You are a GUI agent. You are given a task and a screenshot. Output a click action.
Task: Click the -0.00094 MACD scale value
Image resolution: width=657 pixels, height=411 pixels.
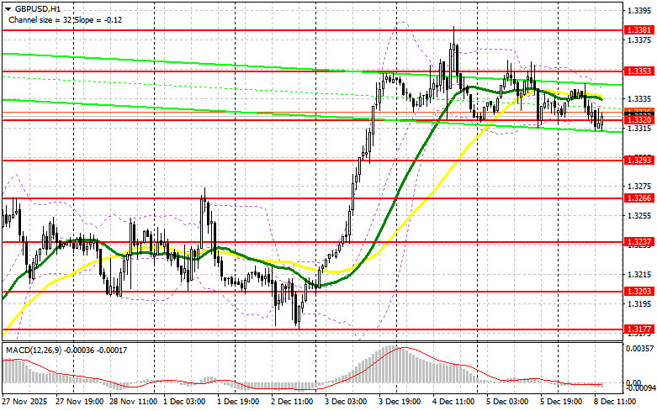[x=639, y=388]
